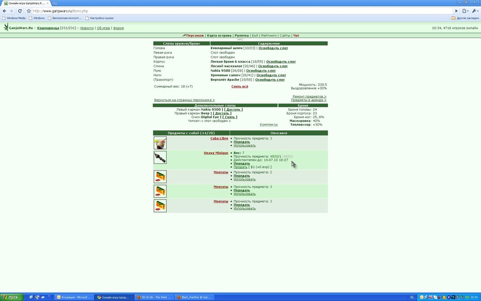Click the Go arrow in address bar
The image size is (481, 301).
tap(456, 11)
